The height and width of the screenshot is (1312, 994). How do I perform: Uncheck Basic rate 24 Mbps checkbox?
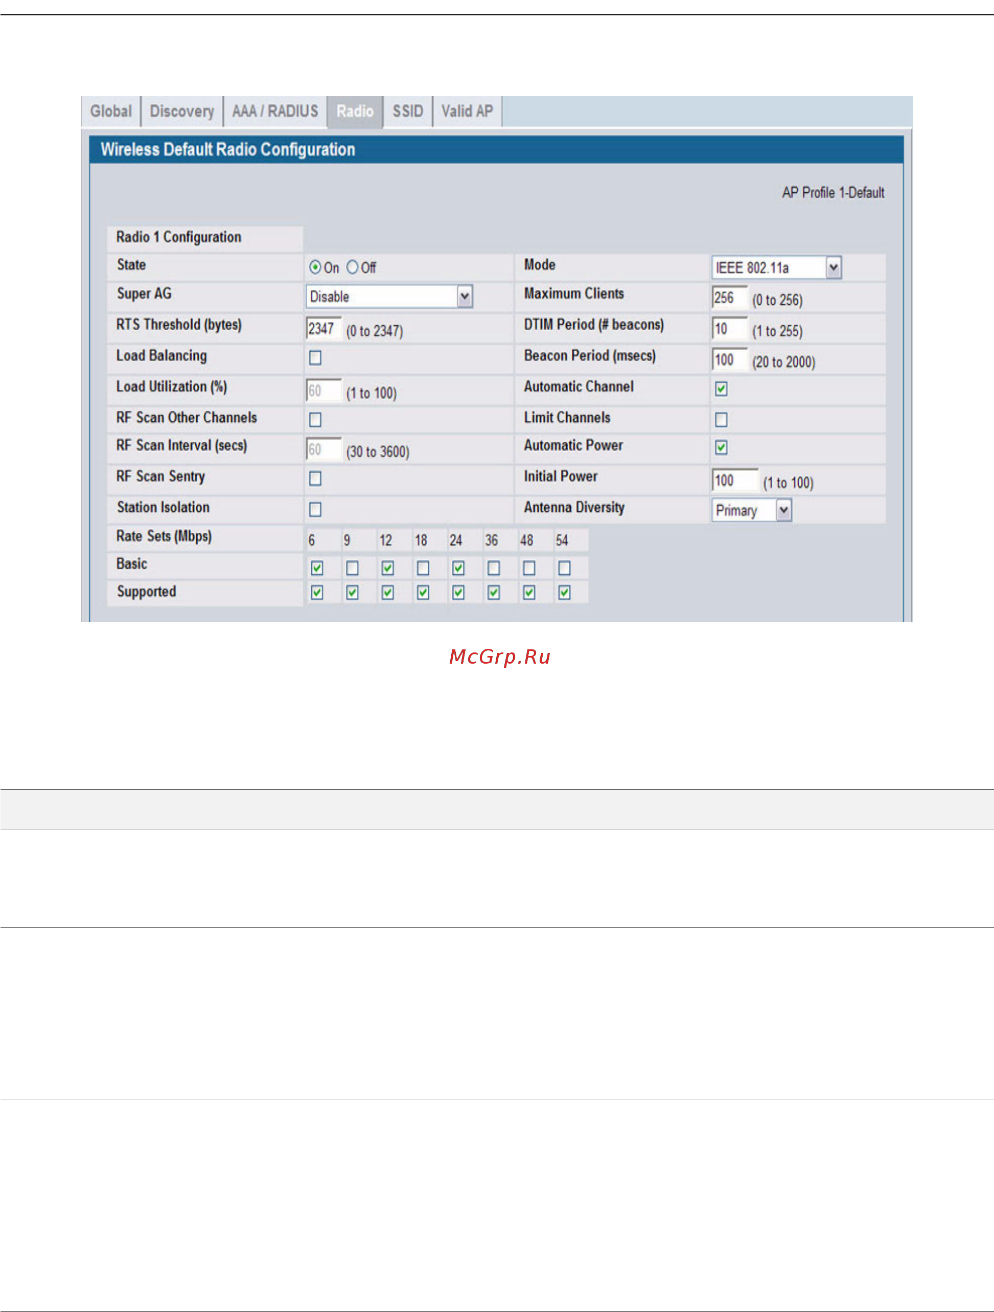click(x=458, y=568)
